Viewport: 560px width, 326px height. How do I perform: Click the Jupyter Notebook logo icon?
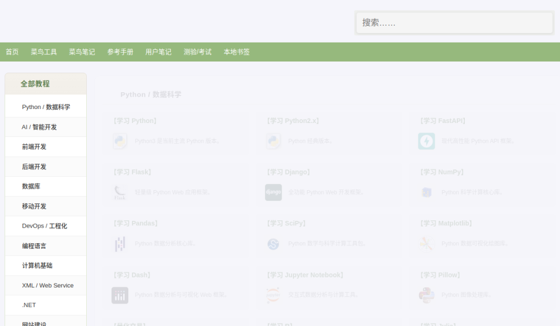point(274,295)
